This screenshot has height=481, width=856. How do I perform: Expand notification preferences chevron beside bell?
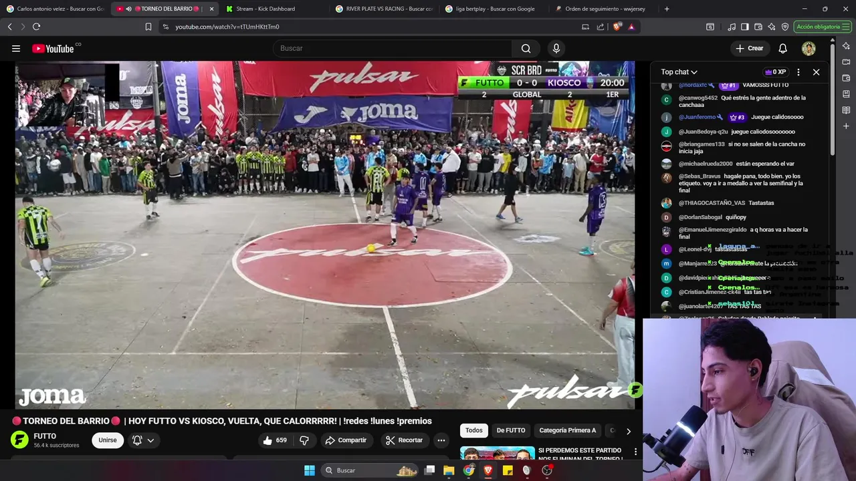click(150, 440)
